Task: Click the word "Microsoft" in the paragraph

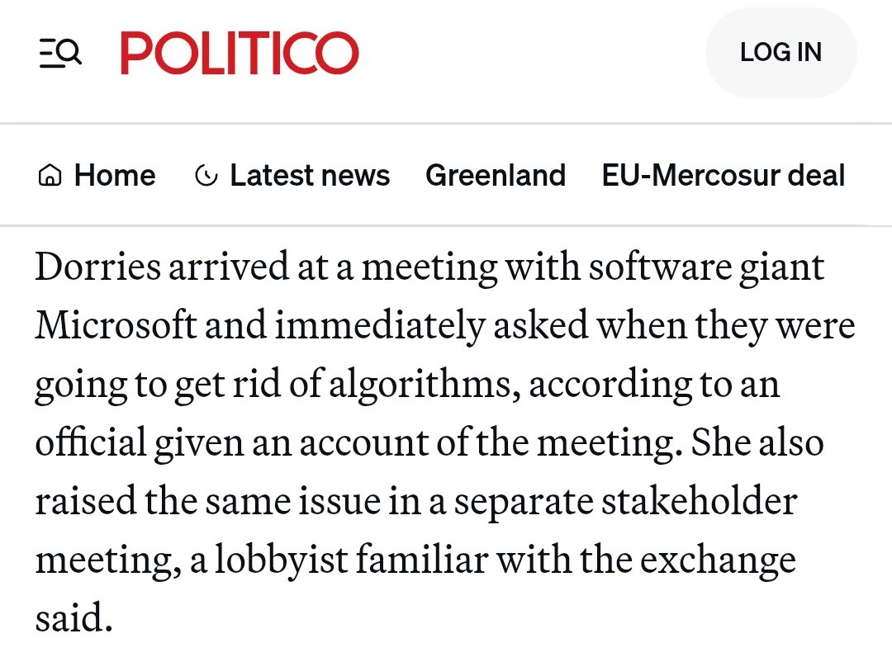Action: (116, 327)
